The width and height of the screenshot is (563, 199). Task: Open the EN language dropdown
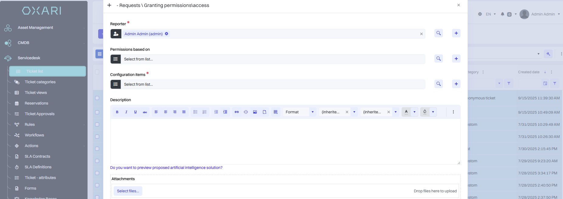coord(491,14)
